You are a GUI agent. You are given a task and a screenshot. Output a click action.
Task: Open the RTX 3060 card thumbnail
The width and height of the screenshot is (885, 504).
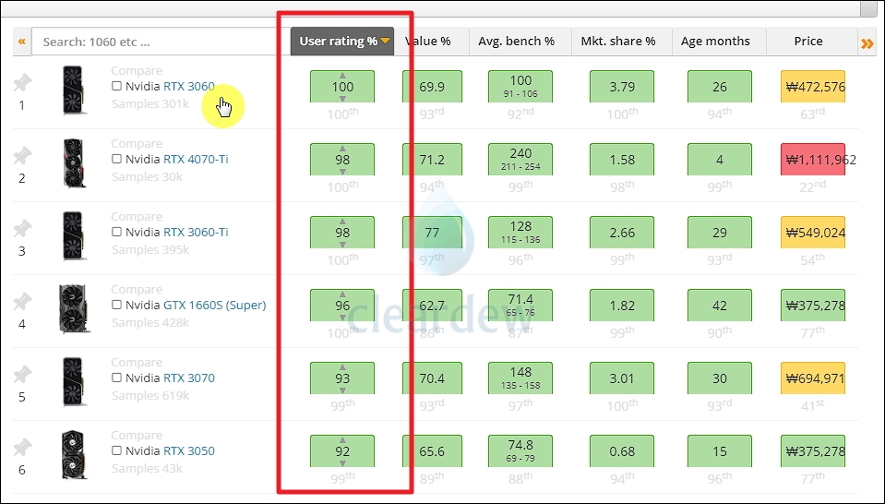(74, 90)
